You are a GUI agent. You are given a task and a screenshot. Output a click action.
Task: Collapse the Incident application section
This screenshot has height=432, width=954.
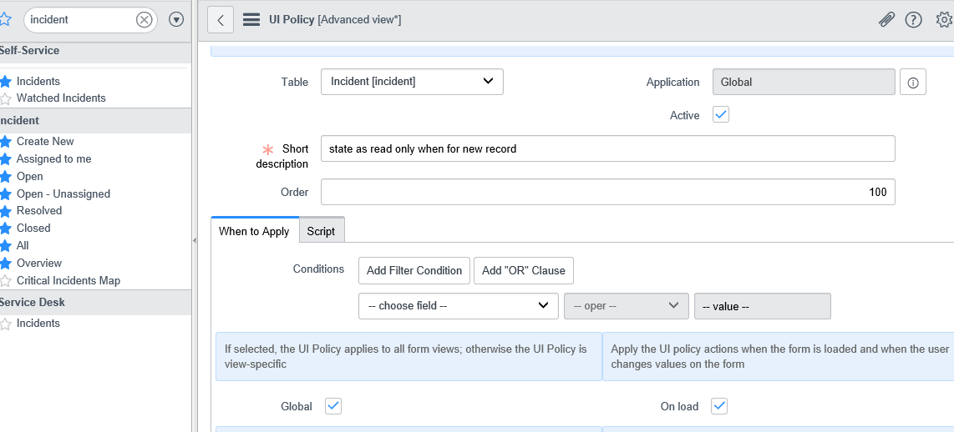95,120
